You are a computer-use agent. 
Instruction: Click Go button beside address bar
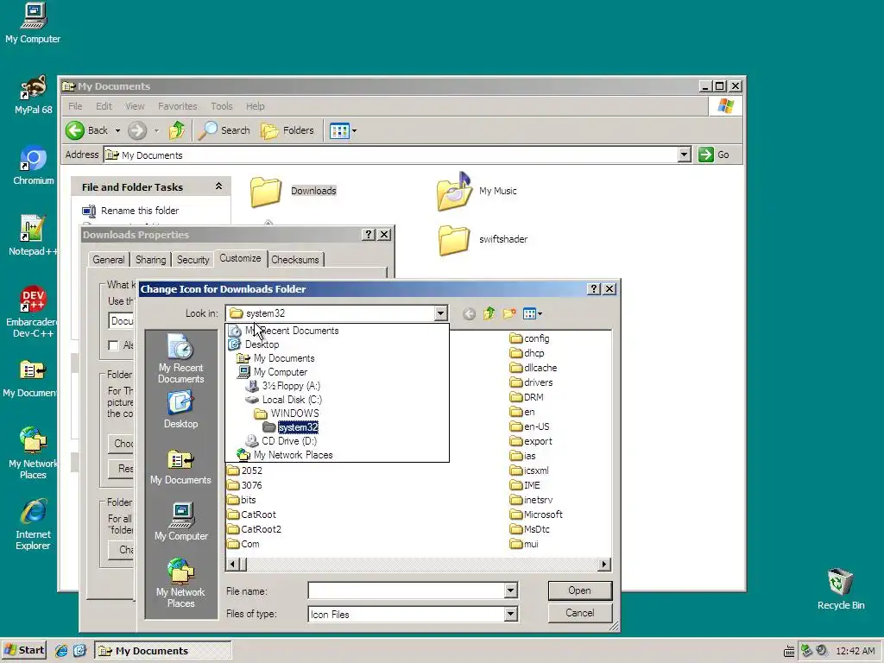coord(714,155)
